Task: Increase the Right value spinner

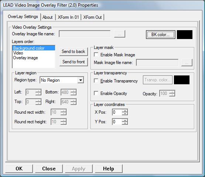Action: pyautogui.click(x=74, y=100)
